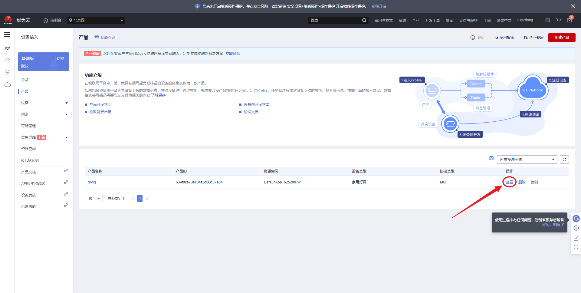Click the M-shaped icon in left rail
This screenshot has height=293, width=581.
click(x=8, y=48)
